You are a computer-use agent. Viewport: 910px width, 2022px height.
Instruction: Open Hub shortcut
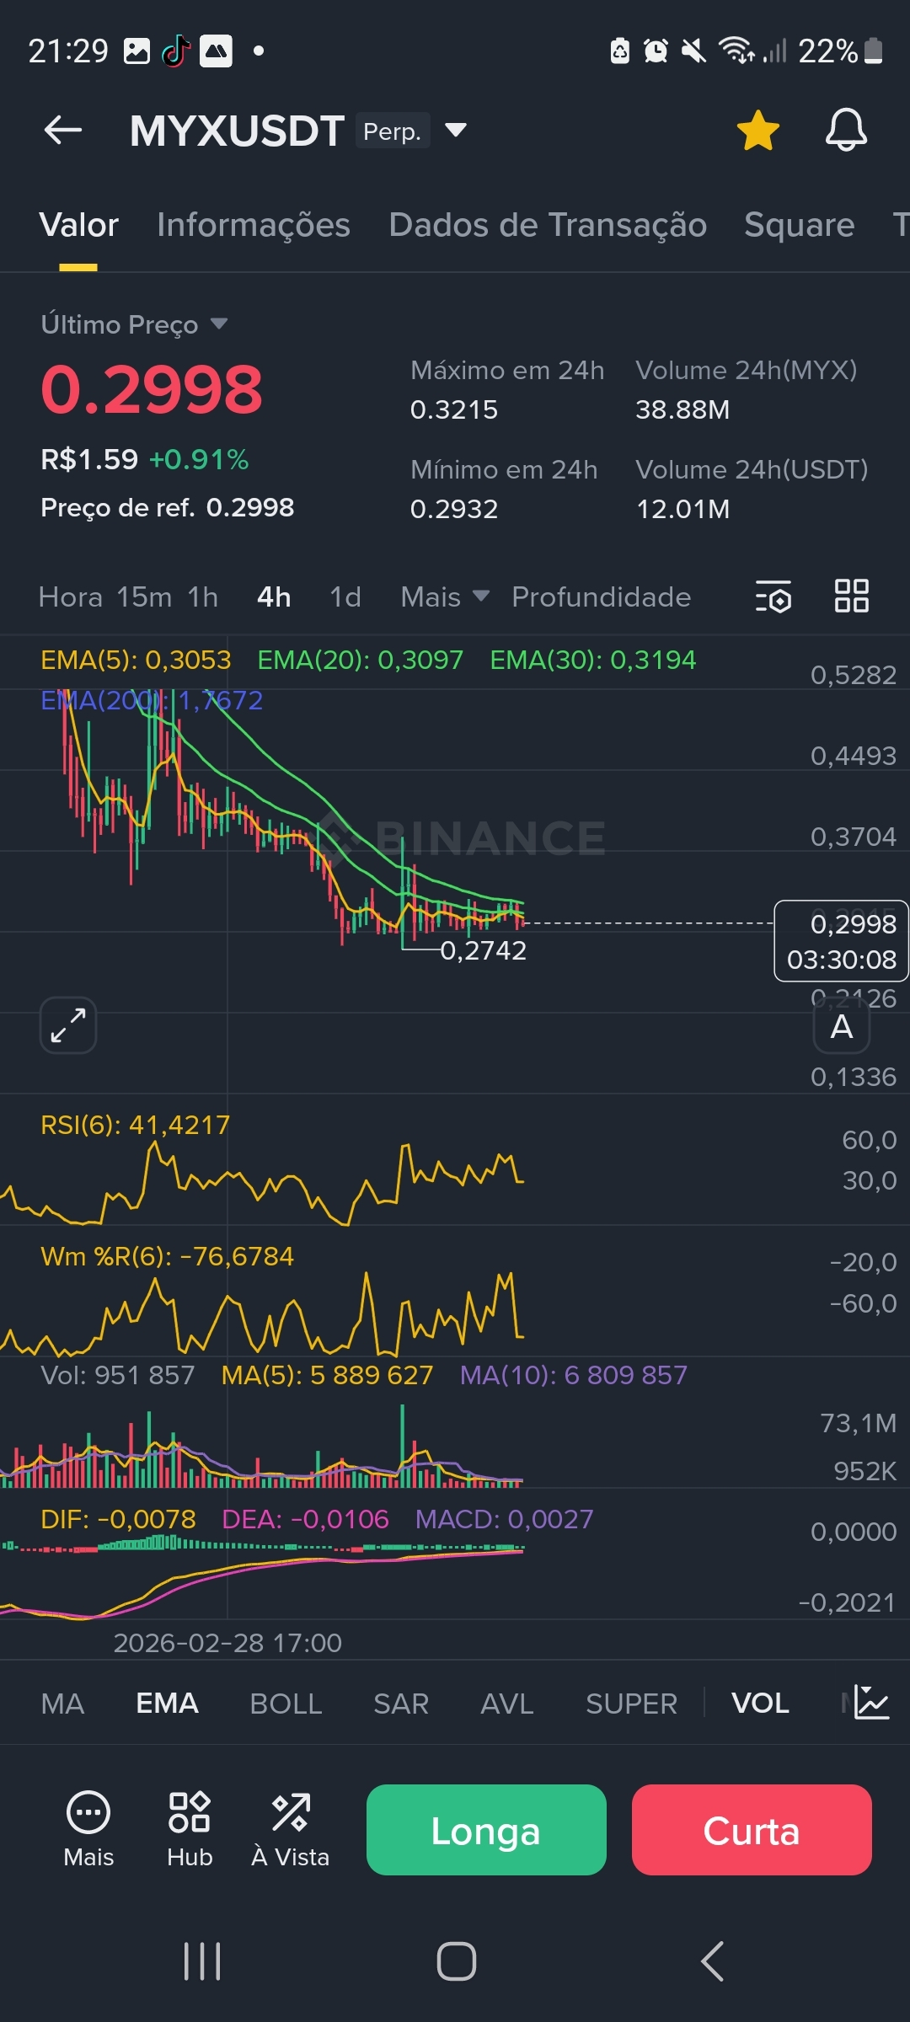(190, 1829)
